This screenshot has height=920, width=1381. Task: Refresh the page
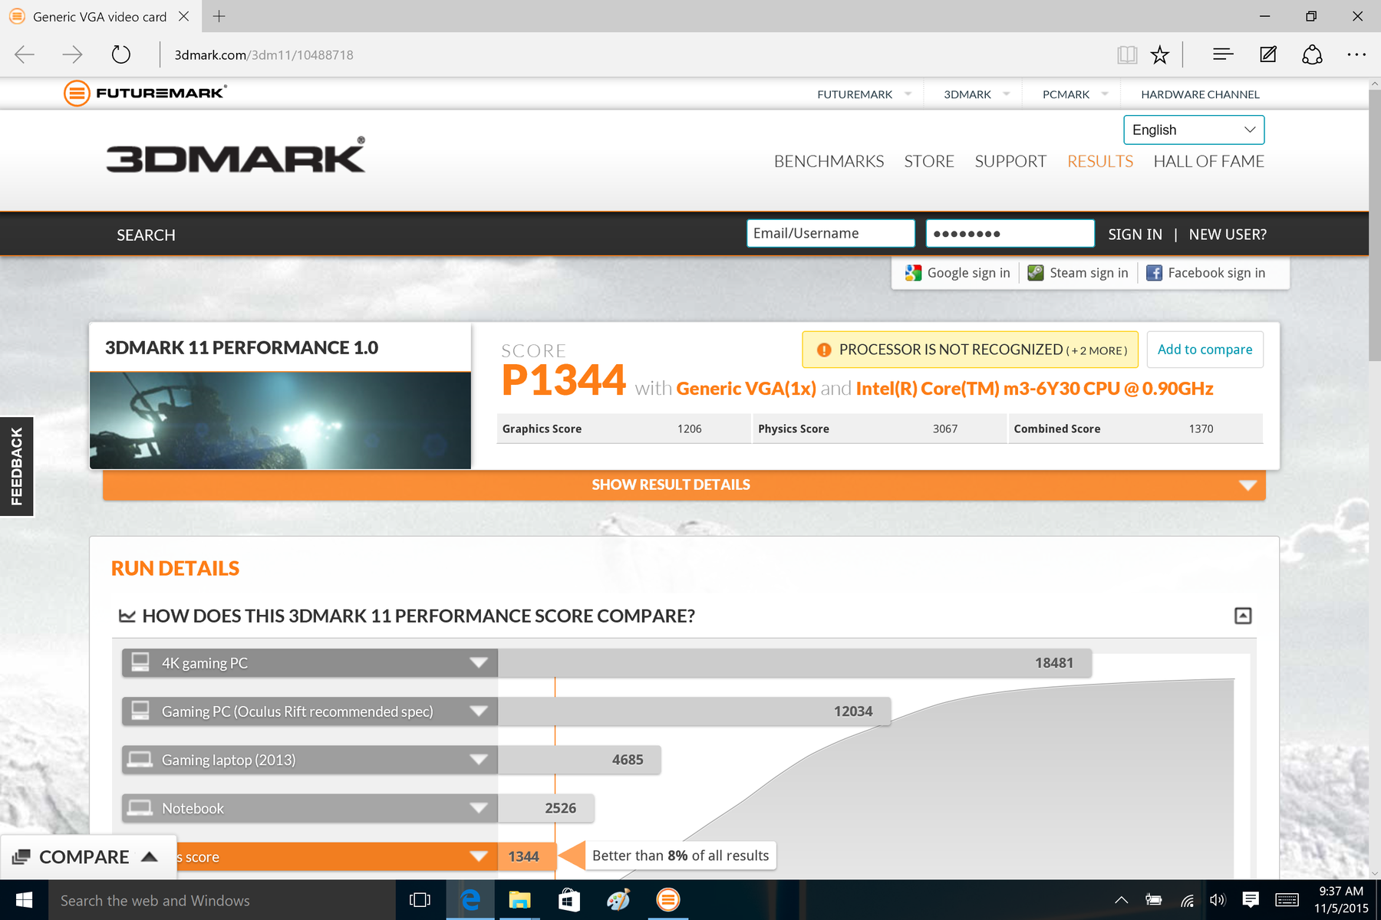click(121, 55)
